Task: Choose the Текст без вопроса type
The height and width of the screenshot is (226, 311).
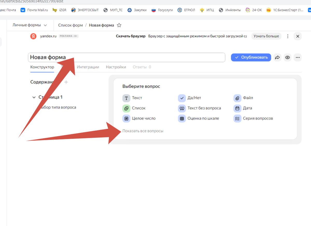Action: [x=199, y=108]
